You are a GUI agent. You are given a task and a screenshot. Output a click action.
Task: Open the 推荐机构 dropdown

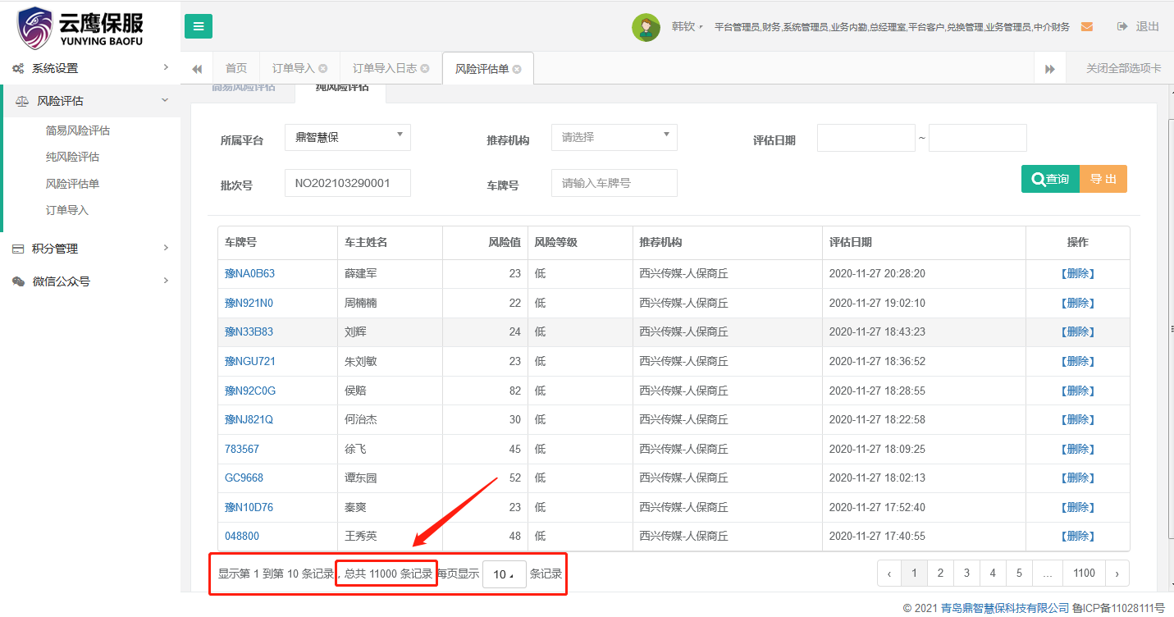614,137
